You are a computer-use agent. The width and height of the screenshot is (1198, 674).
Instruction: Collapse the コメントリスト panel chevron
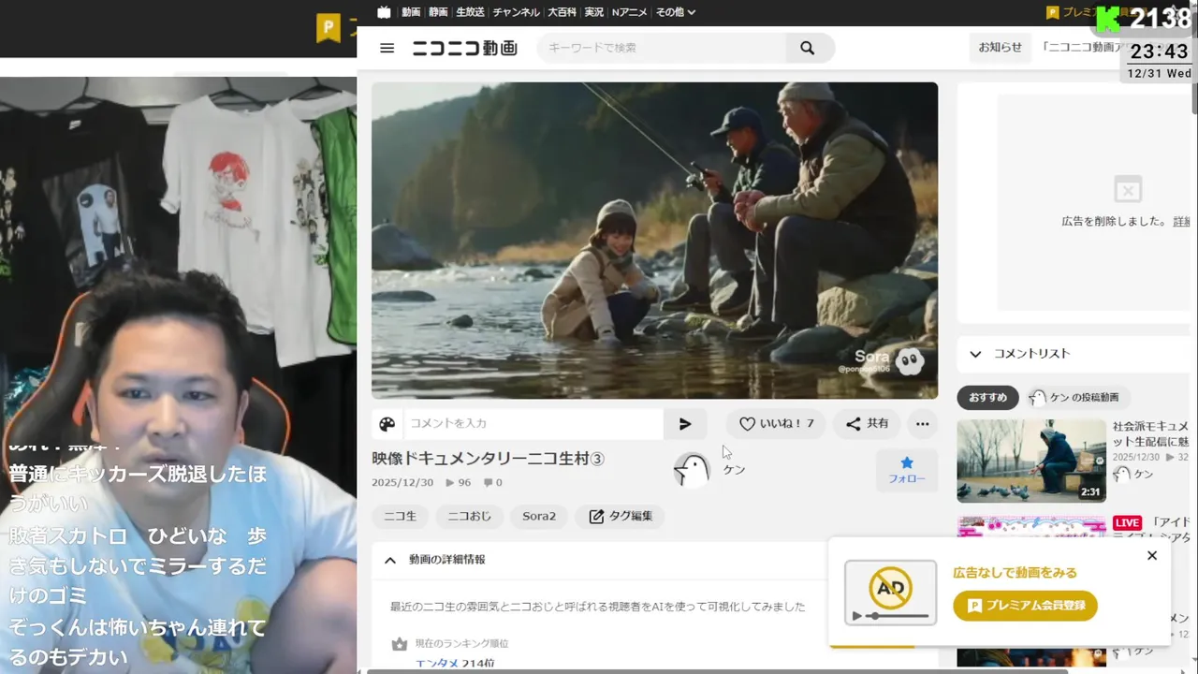[x=975, y=354]
